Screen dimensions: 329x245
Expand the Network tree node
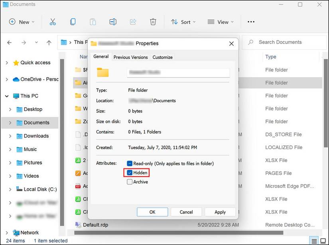[7, 233]
